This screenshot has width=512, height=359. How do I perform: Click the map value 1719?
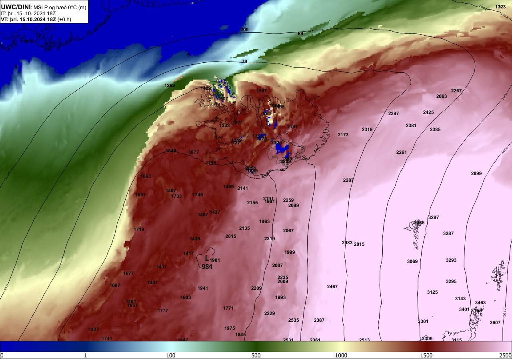pos(139,229)
